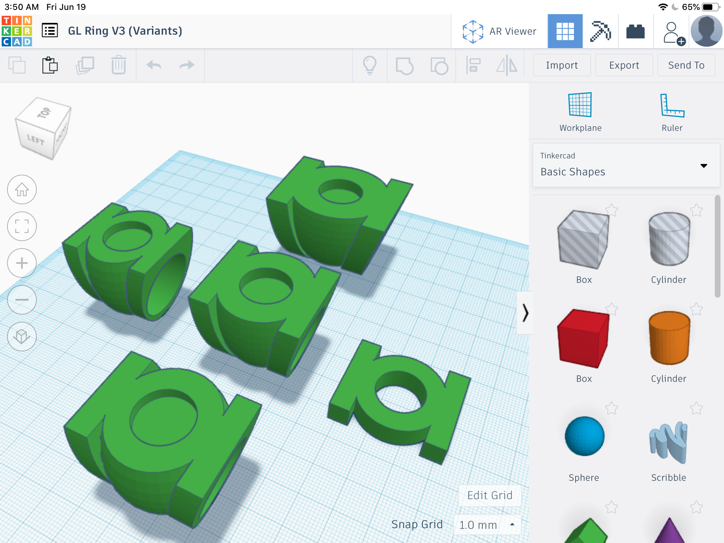Open the Snap Grid 1.0 mm dropdown

click(x=487, y=525)
